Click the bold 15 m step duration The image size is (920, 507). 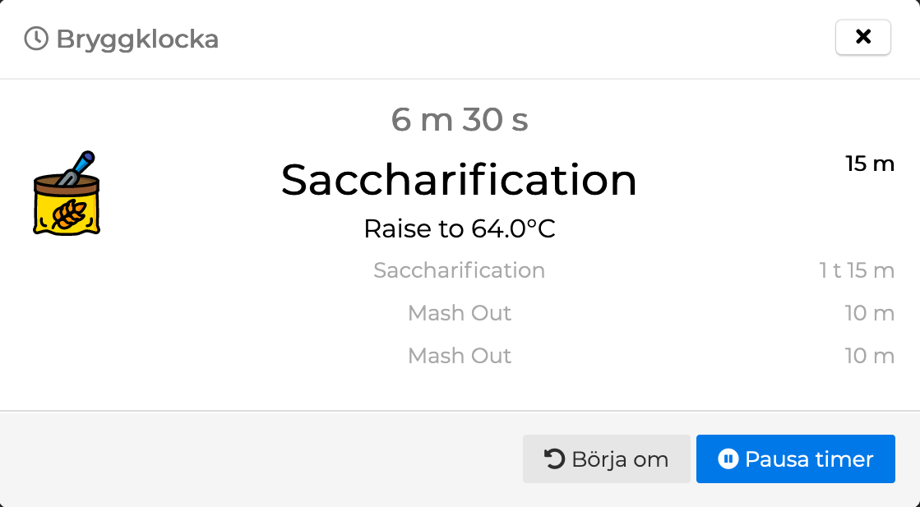[870, 164]
